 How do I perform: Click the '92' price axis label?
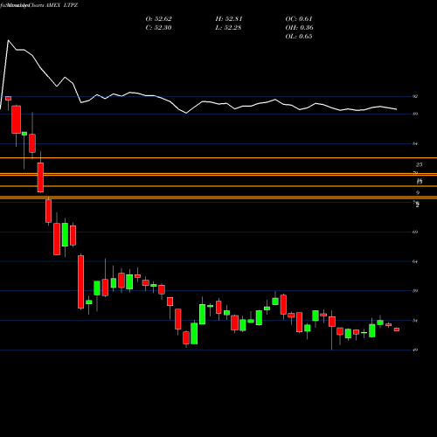415,96
